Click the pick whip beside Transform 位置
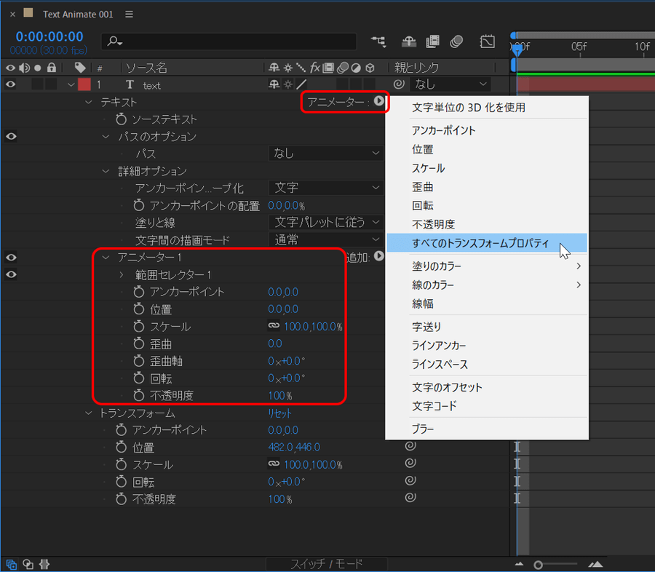Viewport: 655px width, 572px height. click(x=410, y=447)
